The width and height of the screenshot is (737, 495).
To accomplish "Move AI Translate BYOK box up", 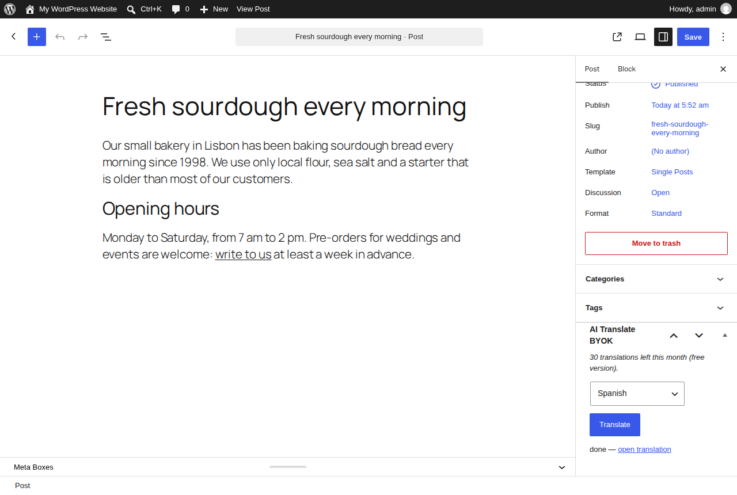I will 674,336.
